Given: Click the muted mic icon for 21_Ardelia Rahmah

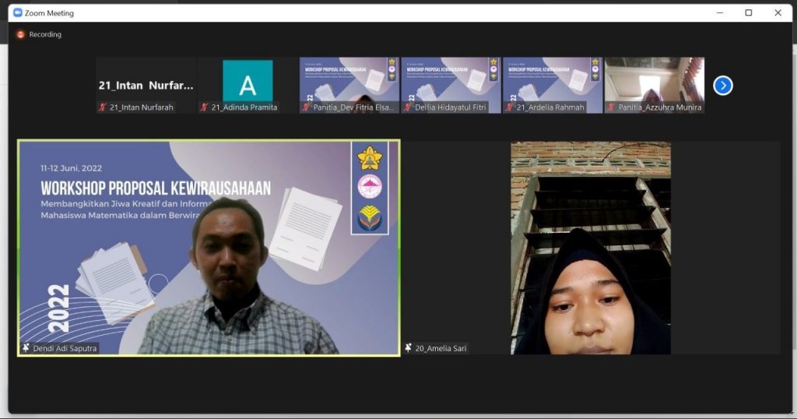Looking at the screenshot, I should click(x=510, y=107).
